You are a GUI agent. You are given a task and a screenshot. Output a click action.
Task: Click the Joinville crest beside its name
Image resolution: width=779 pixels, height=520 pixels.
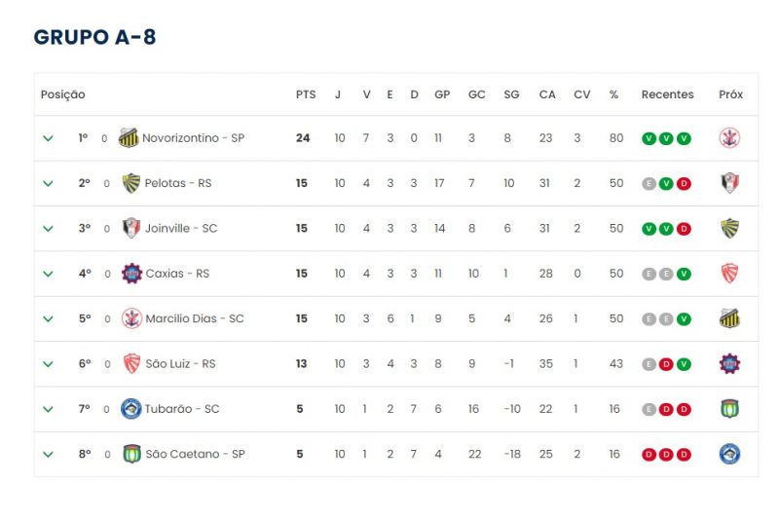pyautogui.click(x=130, y=228)
